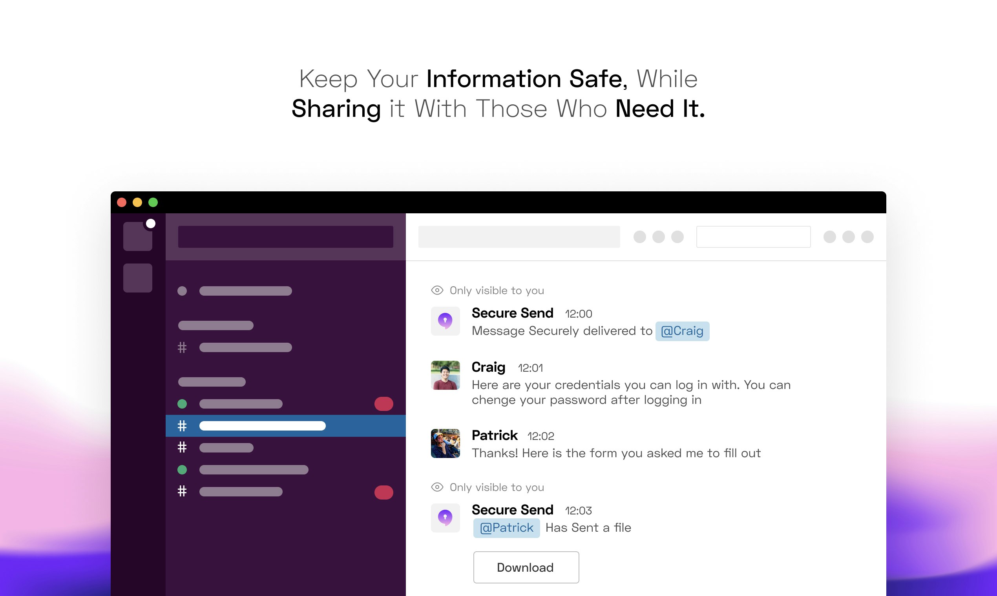
Task: Click the hashtag icon of the highlighted channel
Action: (182, 426)
